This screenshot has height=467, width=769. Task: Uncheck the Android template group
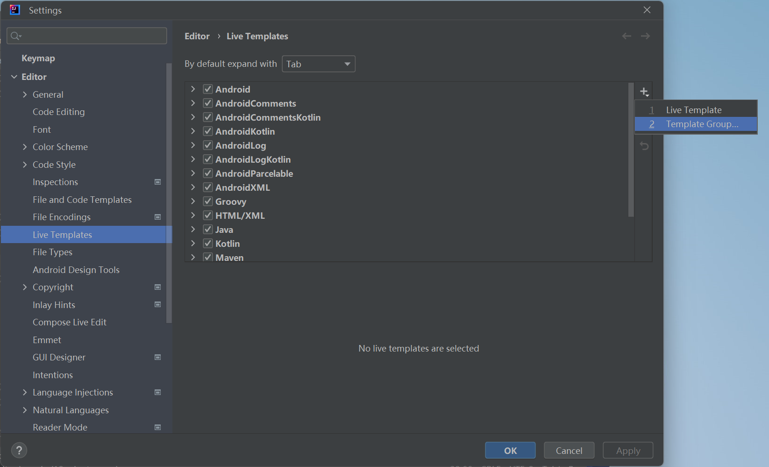(208, 89)
